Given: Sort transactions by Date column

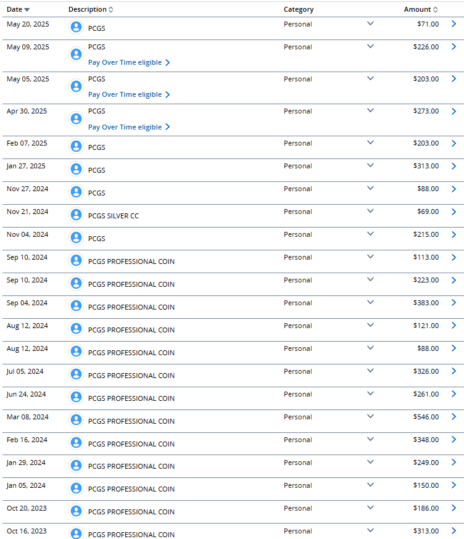Looking at the screenshot, I should (18, 9).
